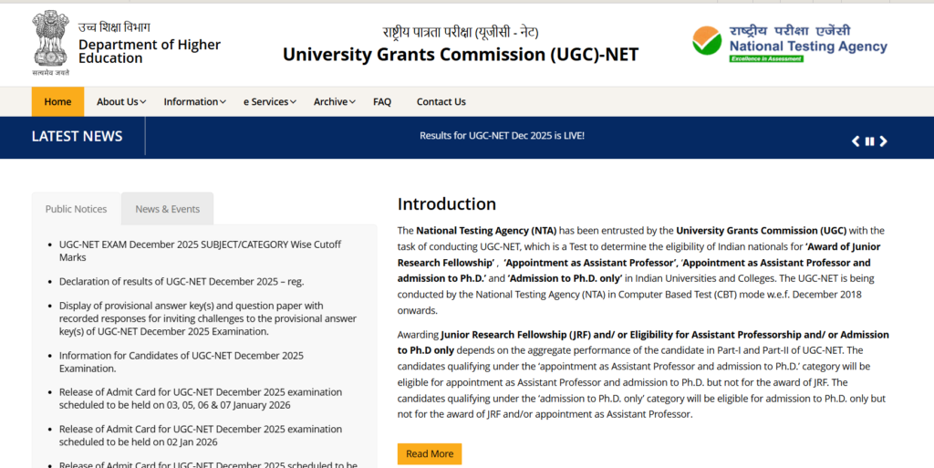Viewport: 934px width, 468px height.
Task: Switch to the News & Events tab
Action: tap(167, 209)
